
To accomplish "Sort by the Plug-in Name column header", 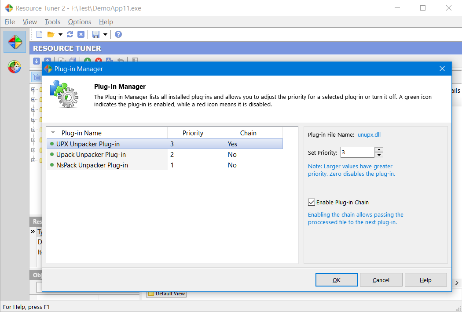I will (x=107, y=133).
